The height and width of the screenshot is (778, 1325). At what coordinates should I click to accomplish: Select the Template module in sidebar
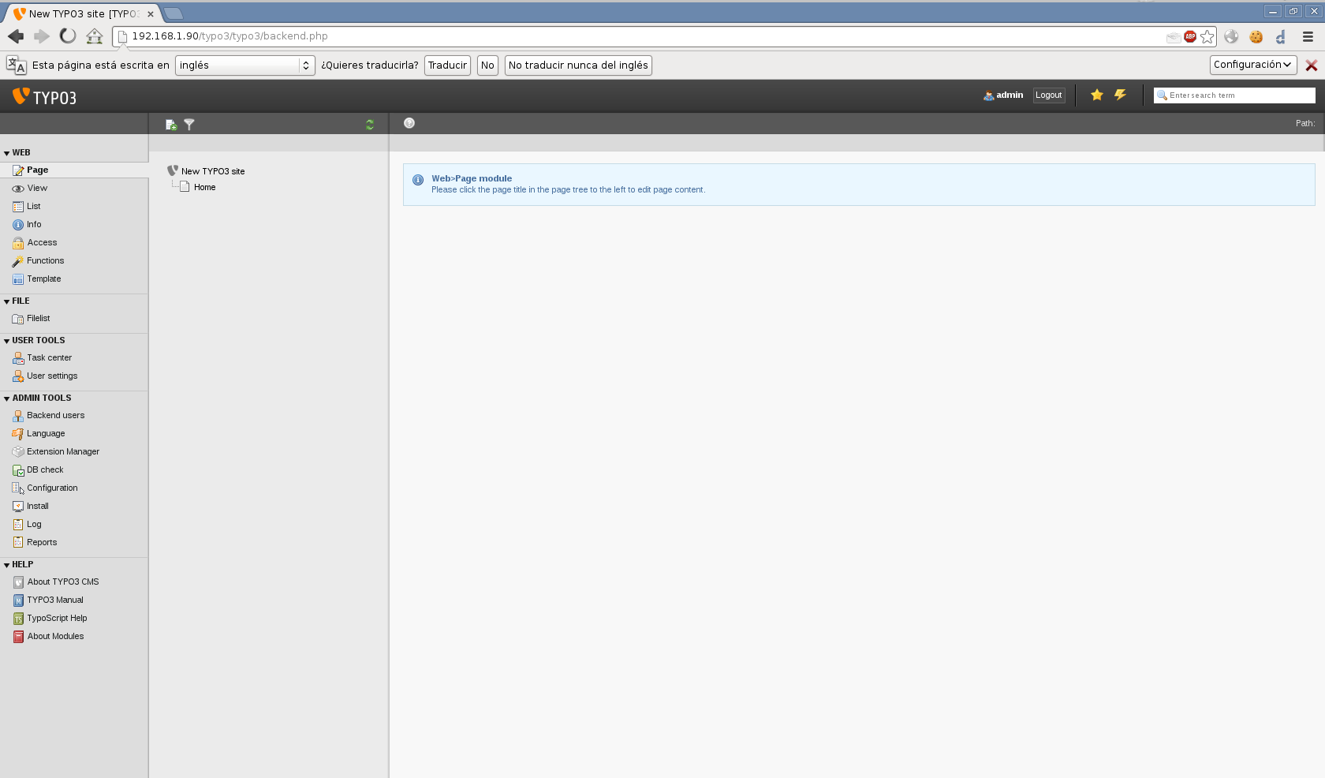[43, 279]
